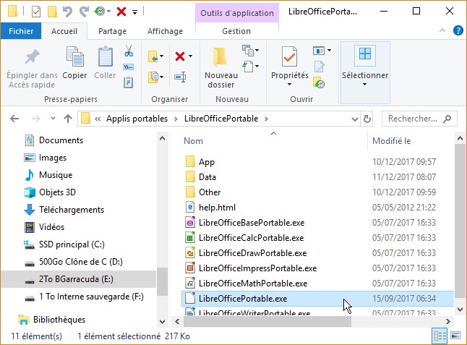467x345 pixels.
Task: Click the scissors Cut icon
Action: tap(129, 51)
